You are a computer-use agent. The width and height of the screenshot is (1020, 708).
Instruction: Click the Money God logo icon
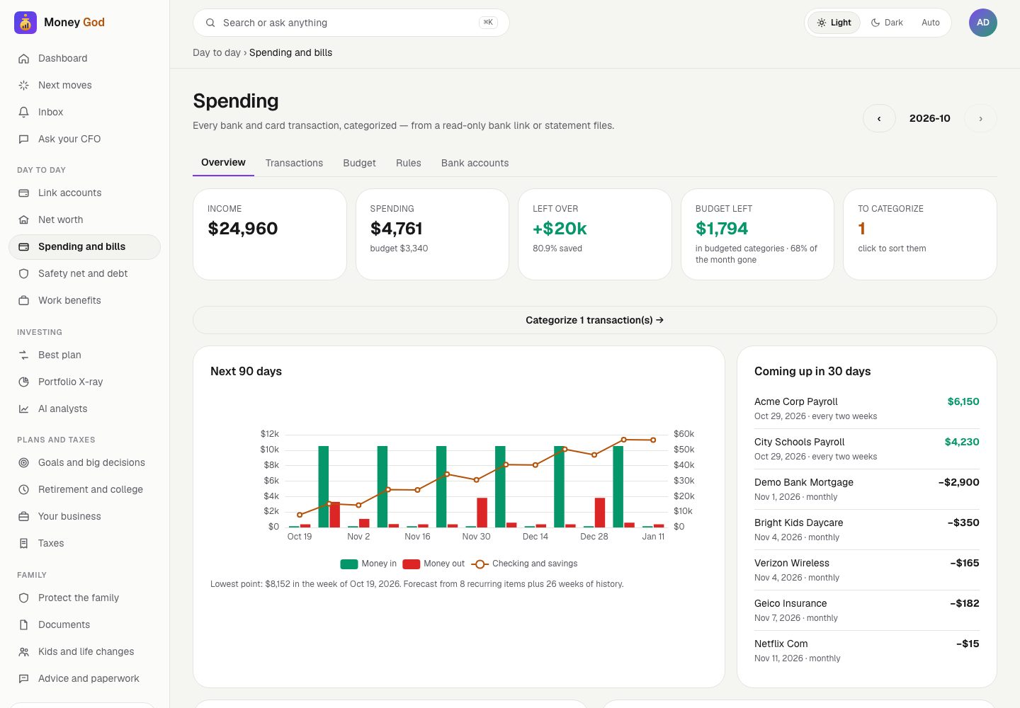click(x=25, y=23)
